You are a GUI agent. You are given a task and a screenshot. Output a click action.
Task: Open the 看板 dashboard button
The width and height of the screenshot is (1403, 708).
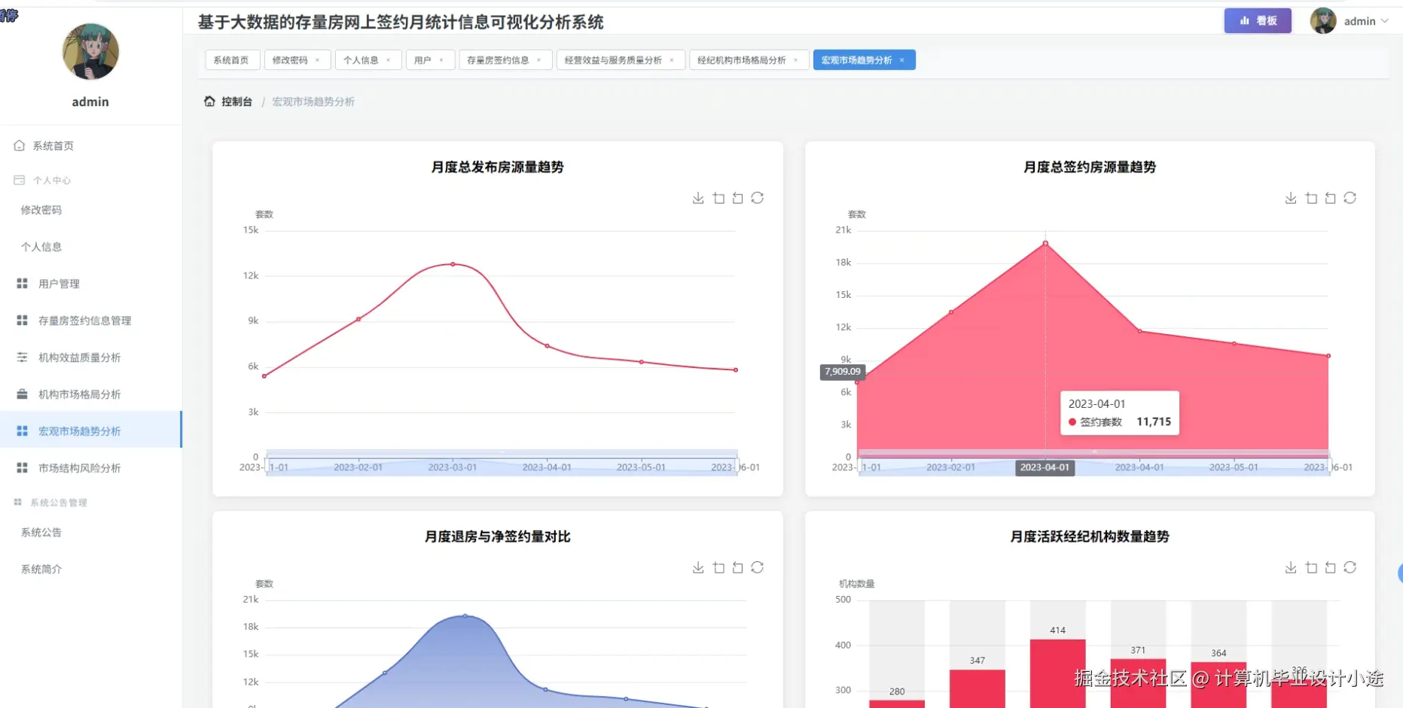point(1258,21)
